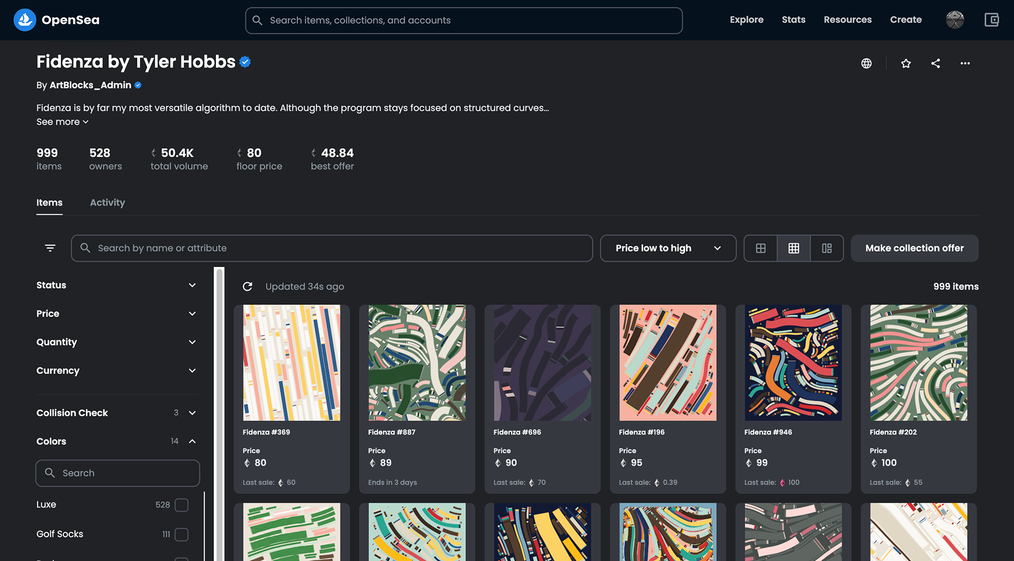Screen dimensions: 1014x561
Task: Click Make collection offer button
Action: [914, 248]
